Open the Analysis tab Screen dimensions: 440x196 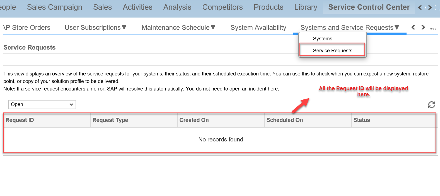(x=177, y=7)
